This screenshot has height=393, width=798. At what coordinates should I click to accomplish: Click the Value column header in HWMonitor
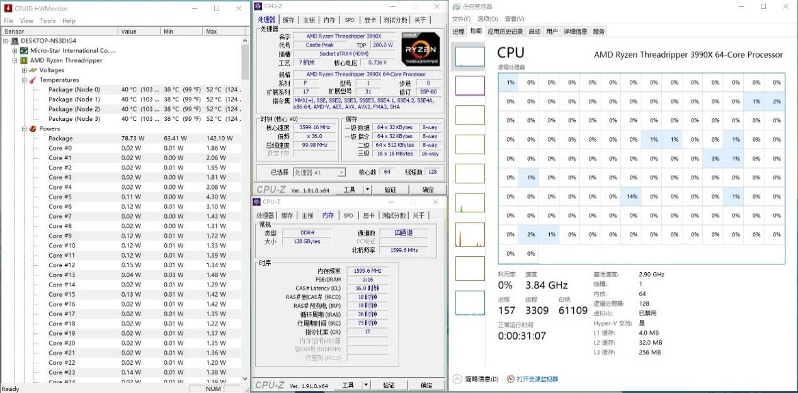click(140, 31)
